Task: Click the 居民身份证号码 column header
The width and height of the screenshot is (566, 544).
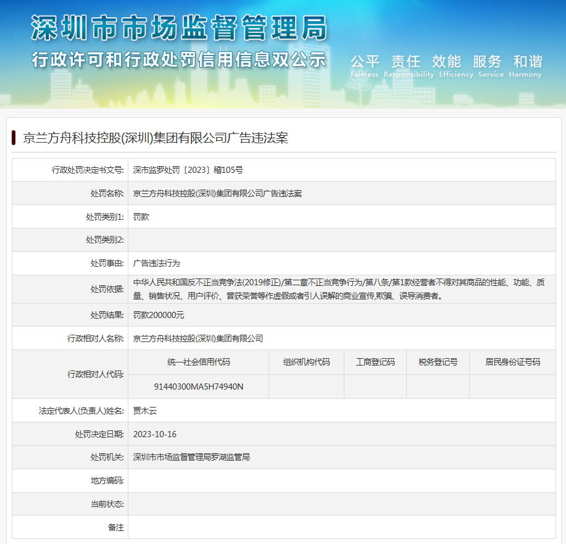Action: pyautogui.click(x=512, y=362)
